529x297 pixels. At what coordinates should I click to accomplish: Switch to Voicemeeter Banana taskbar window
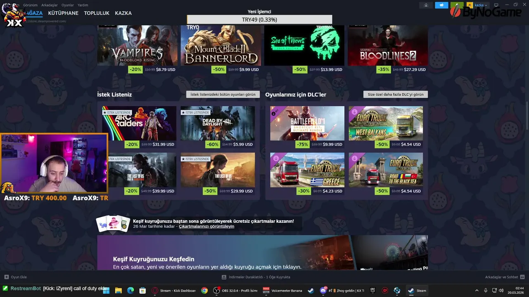pos(283,290)
